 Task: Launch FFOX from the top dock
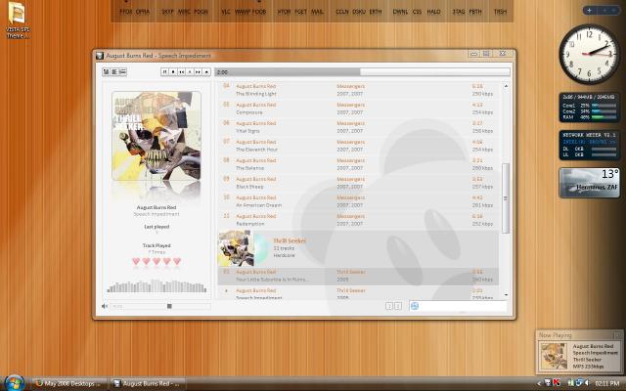point(126,12)
